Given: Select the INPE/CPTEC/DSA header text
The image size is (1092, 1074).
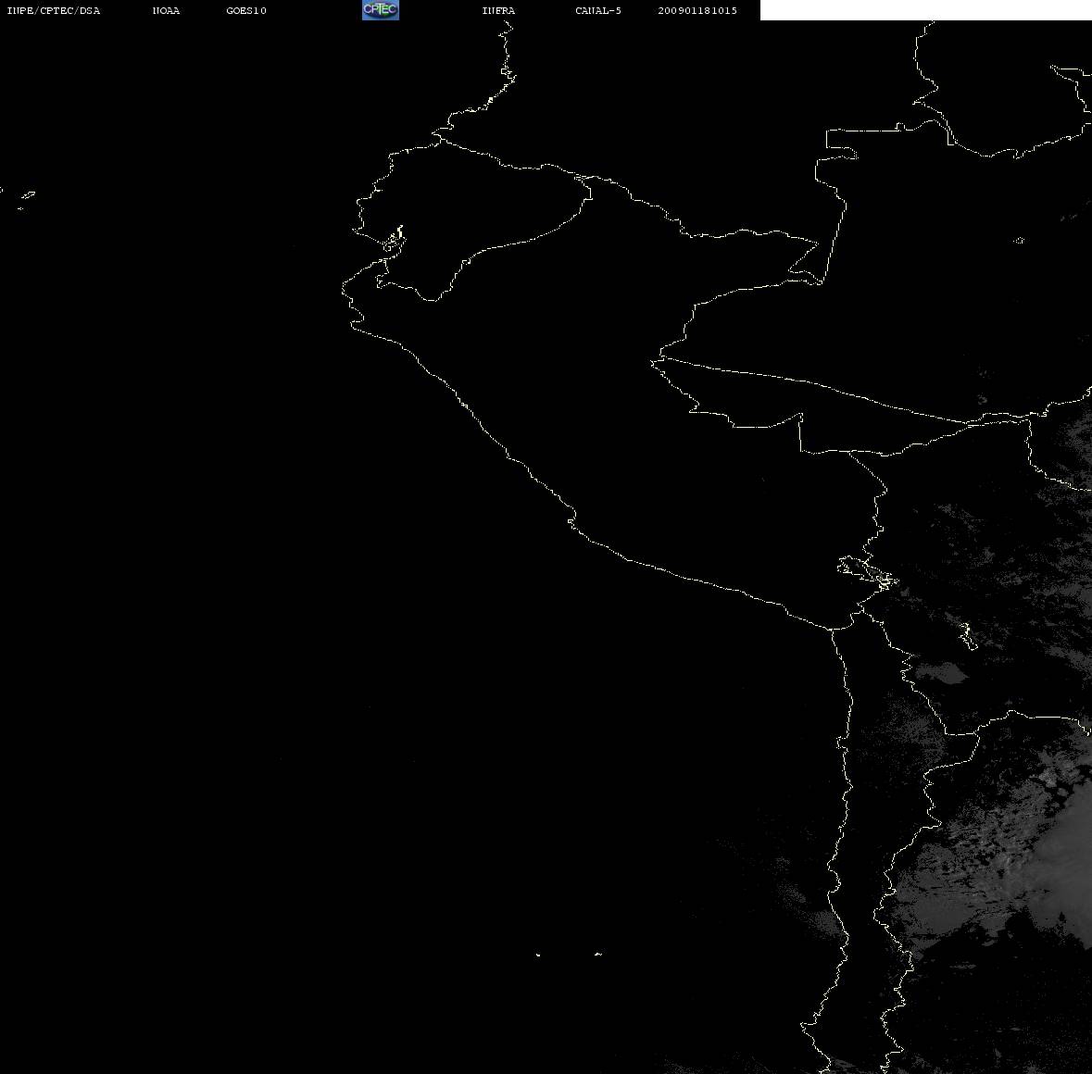Looking at the screenshot, I should (54, 10).
